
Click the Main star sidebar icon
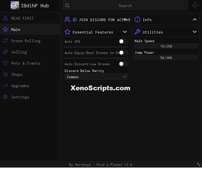coord(5,30)
